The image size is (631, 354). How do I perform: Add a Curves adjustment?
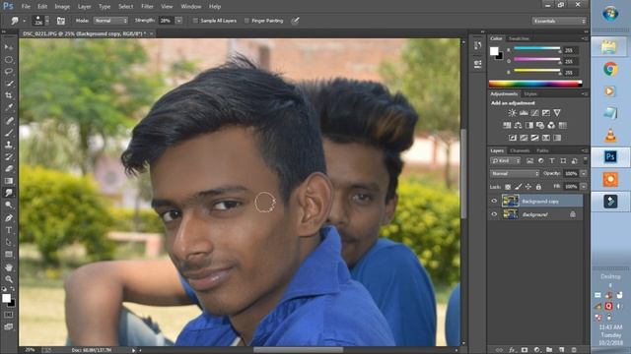(x=534, y=113)
